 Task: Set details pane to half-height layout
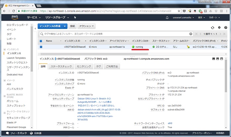tap(218, 59)
